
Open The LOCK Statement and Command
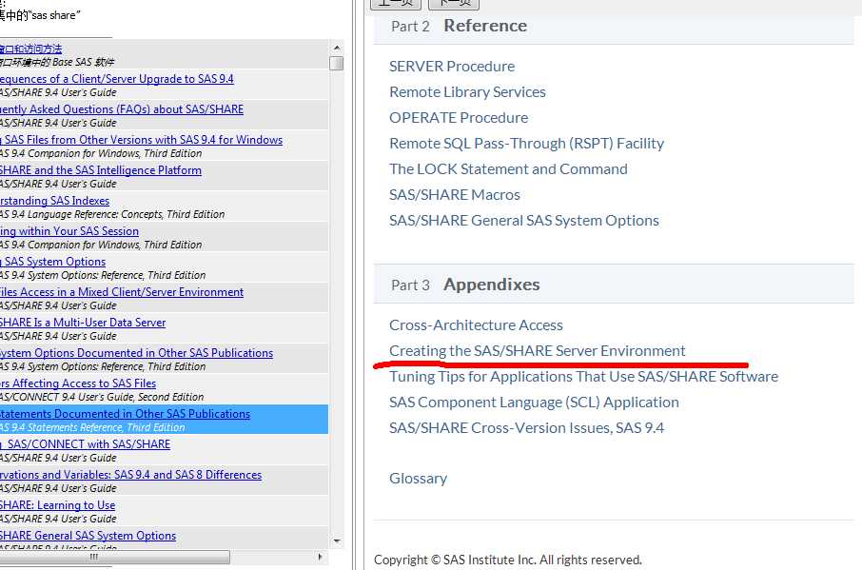tap(508, 169)
